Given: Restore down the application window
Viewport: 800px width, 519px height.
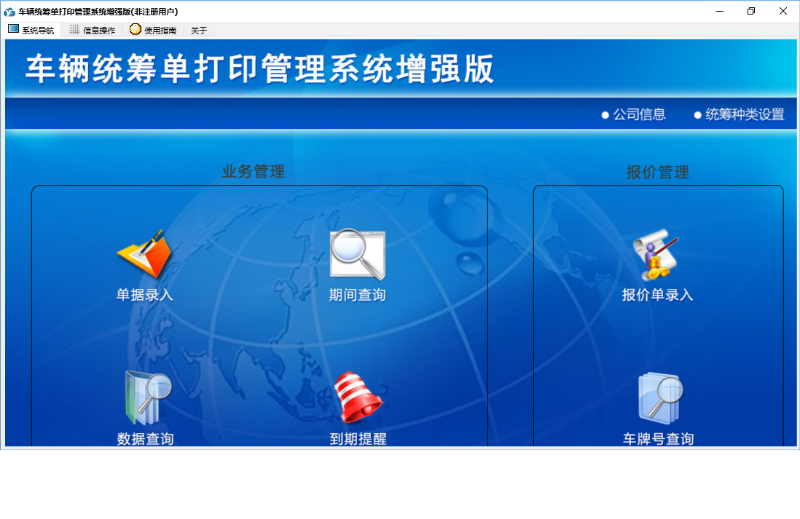Looking at the screenshot, I should click(x=751, y=11).
